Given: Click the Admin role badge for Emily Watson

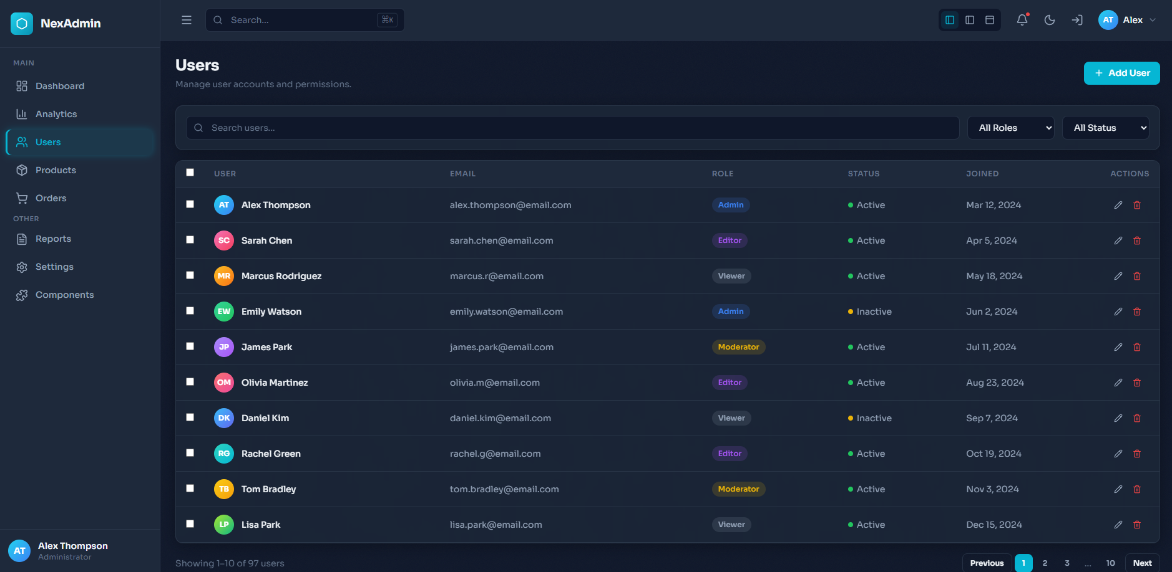Looking at the screenshot, I should coord(731,312).
